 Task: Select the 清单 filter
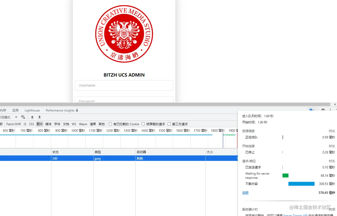93,124
